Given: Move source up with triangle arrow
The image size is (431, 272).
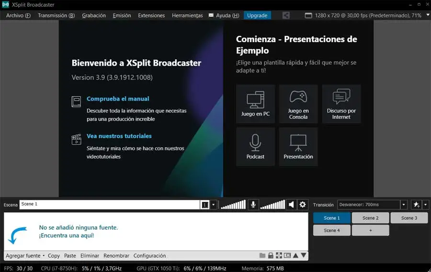Looking at the screenshot, I should click(295, 256).
